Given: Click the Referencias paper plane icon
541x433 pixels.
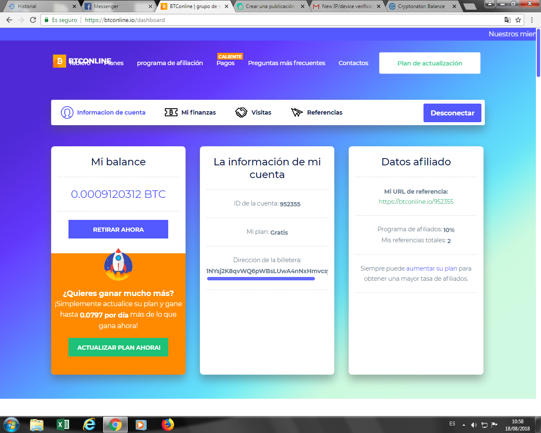Looking at the screenshot, I should [297, 112].
